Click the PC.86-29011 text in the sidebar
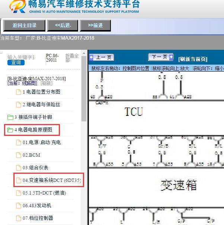The width and height of the screenshot is (224, 225). pyautogui.click(x=52, y=58)
